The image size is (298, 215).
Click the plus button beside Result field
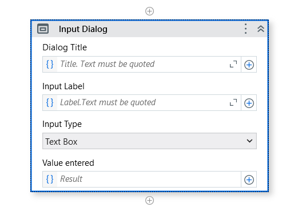click(x=249, y=180)
